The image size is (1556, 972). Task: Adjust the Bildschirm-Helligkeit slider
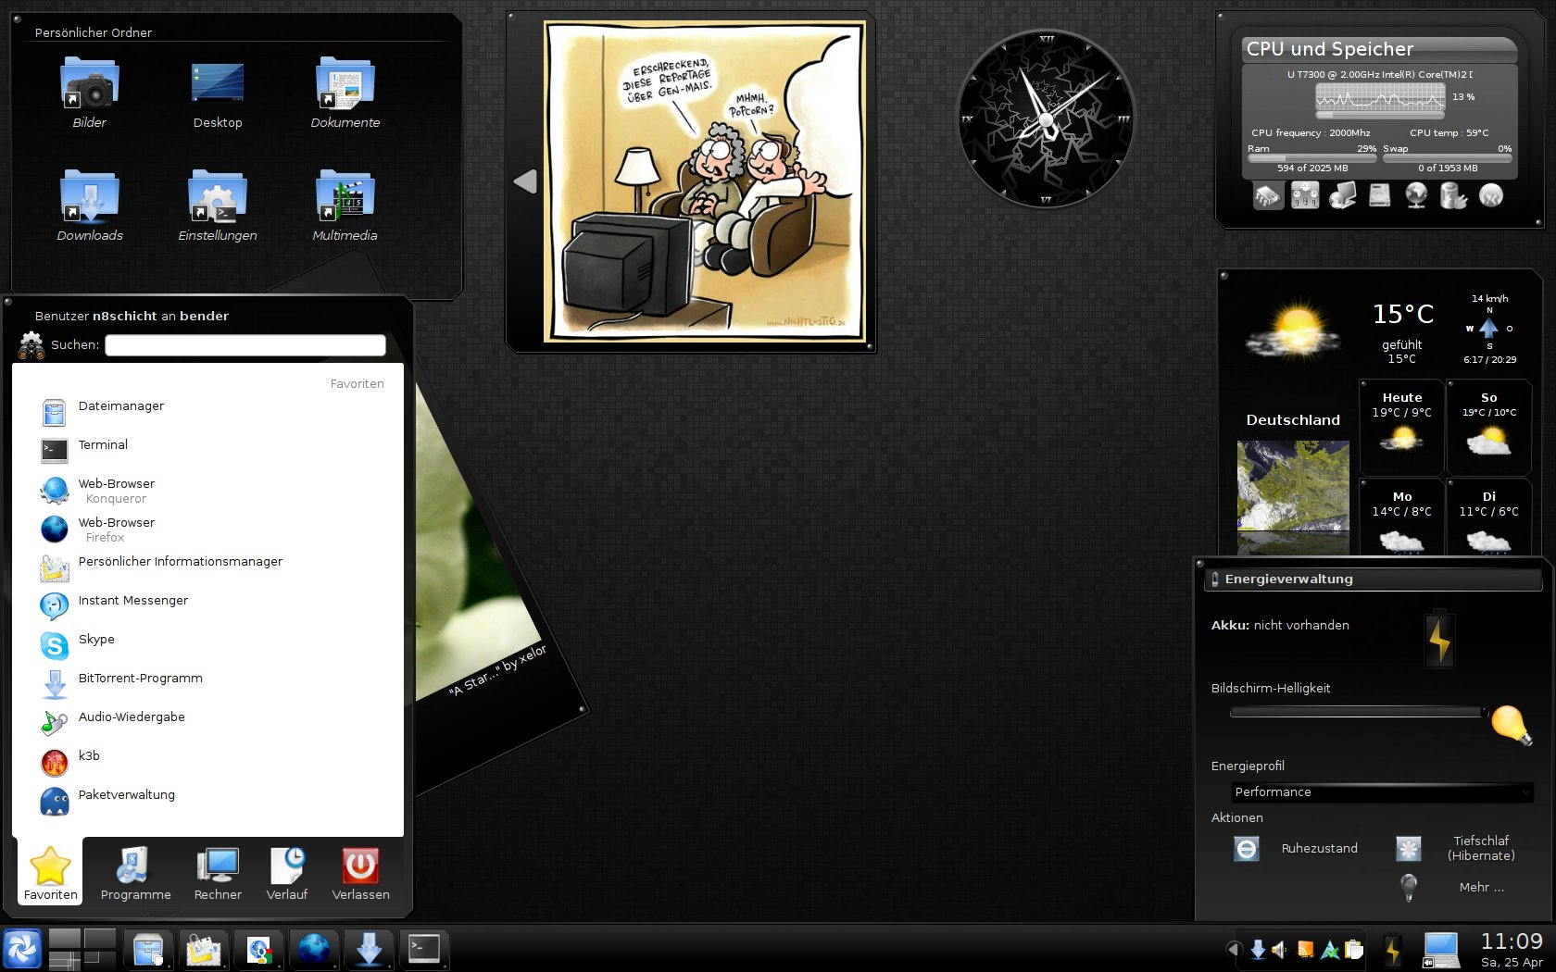pos(1358,712)
